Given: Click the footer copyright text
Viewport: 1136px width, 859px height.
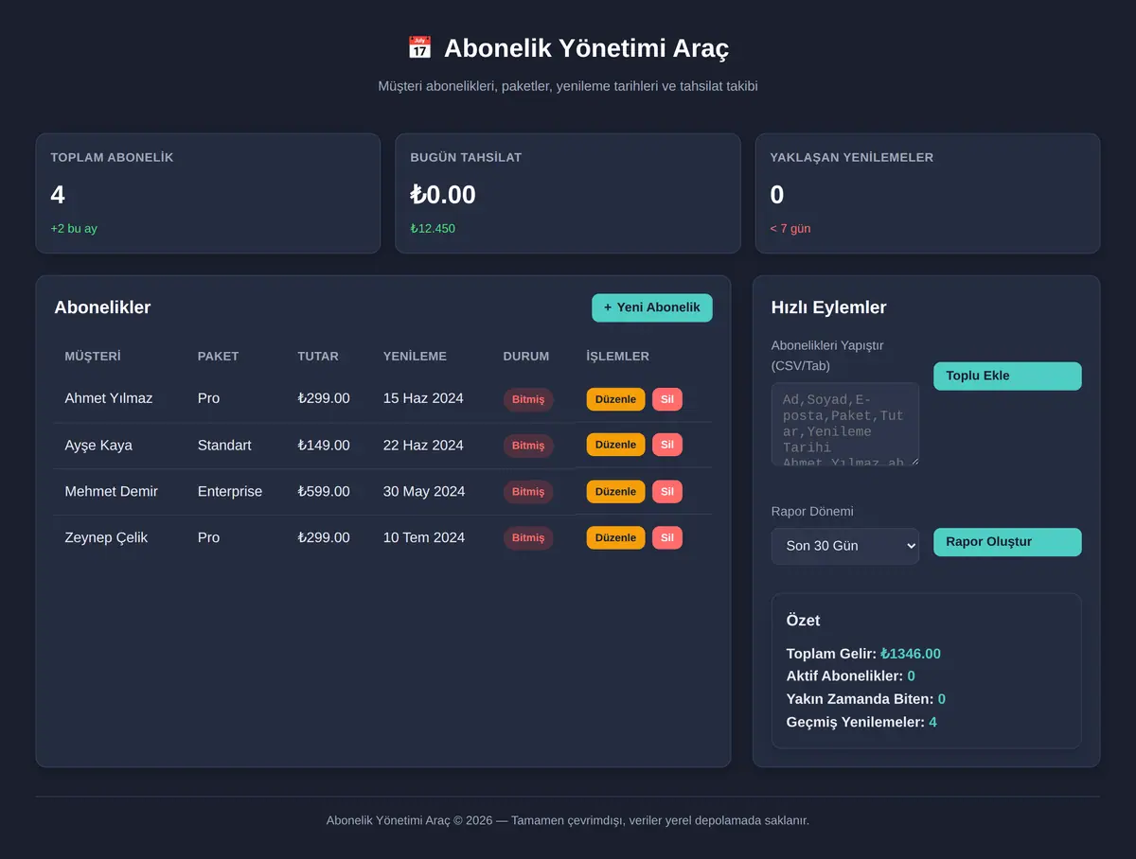Looking at the screenshot, I should coord(568,820).
